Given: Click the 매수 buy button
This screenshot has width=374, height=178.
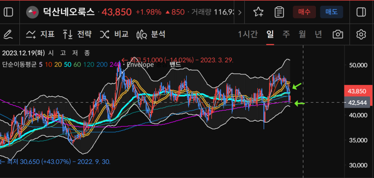Looking at the screenshot, I should (x=304, y=12).
